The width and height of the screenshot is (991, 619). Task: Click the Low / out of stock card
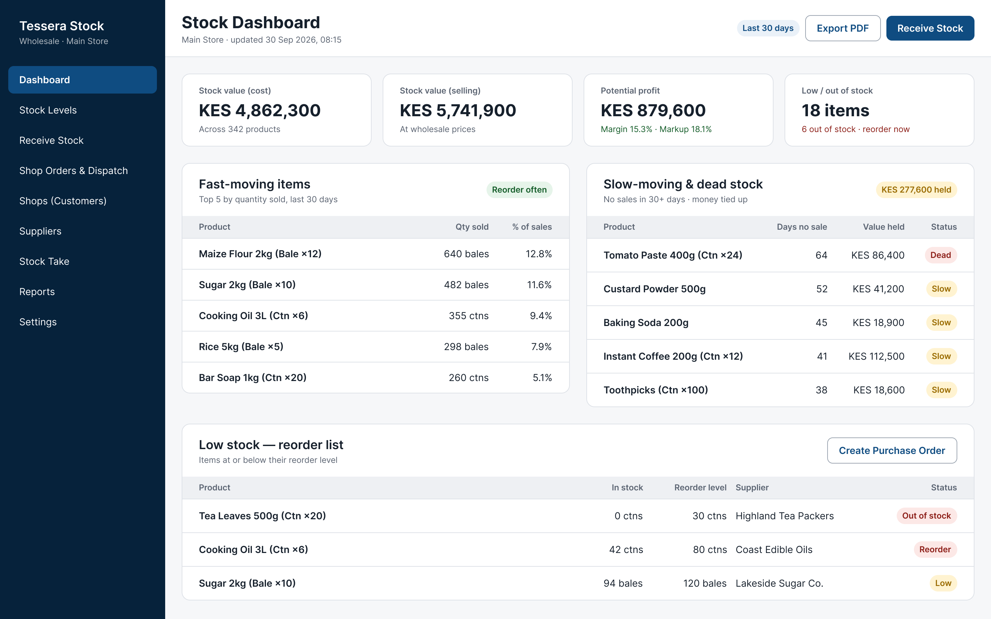point(879,110)
